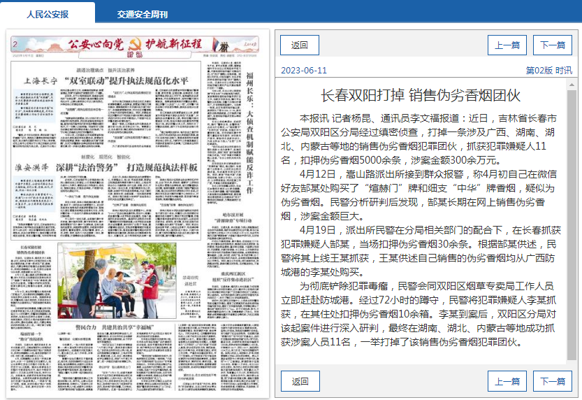582x400 pixels.
Task: Open the vertical 福州长乐 大侦查机制 headline
Action: (250, 133)
